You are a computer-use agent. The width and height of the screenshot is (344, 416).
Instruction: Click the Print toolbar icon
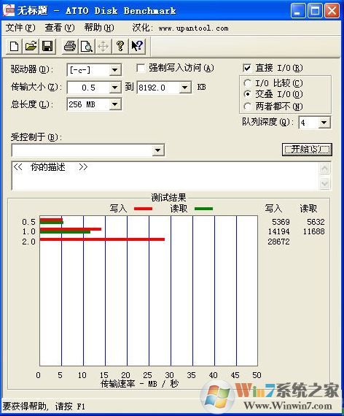[x=70, y=46]
